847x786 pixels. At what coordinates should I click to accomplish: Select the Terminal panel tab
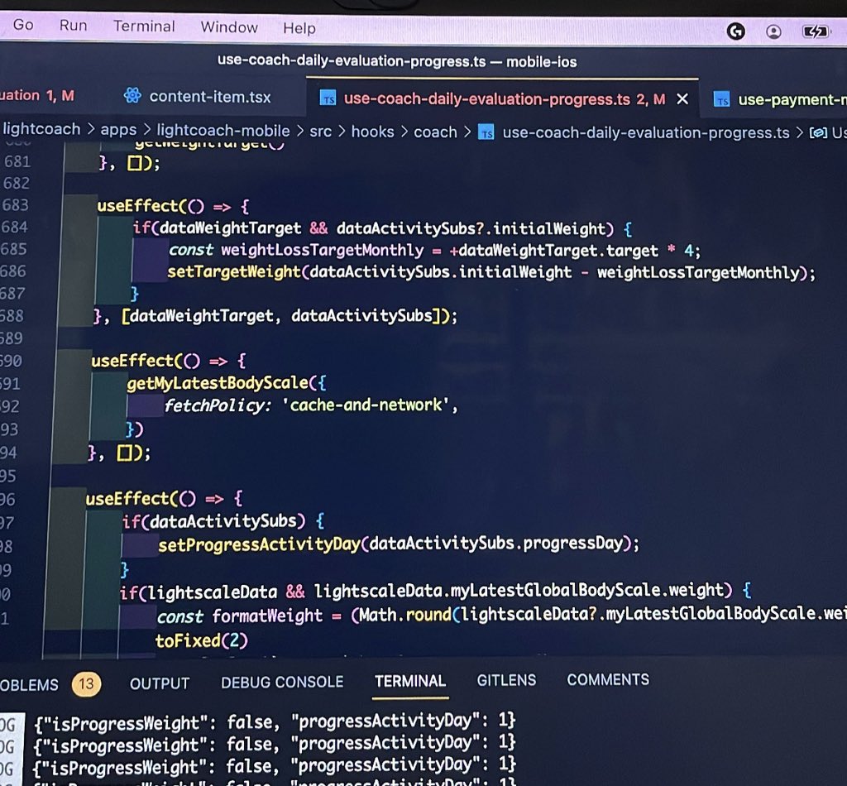pyautogui.click(x=410, y=681)
